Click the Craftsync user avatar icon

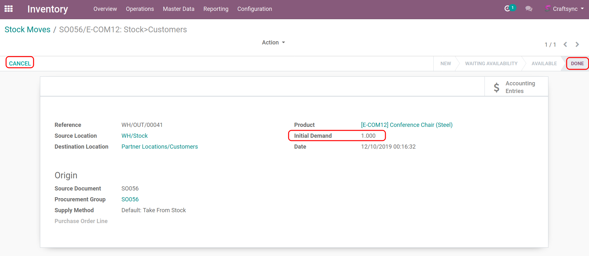548,9
